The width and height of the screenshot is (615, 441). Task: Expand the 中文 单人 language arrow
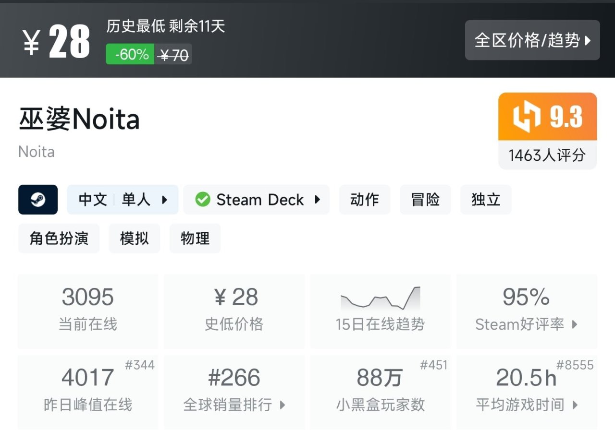click(165, 200)
